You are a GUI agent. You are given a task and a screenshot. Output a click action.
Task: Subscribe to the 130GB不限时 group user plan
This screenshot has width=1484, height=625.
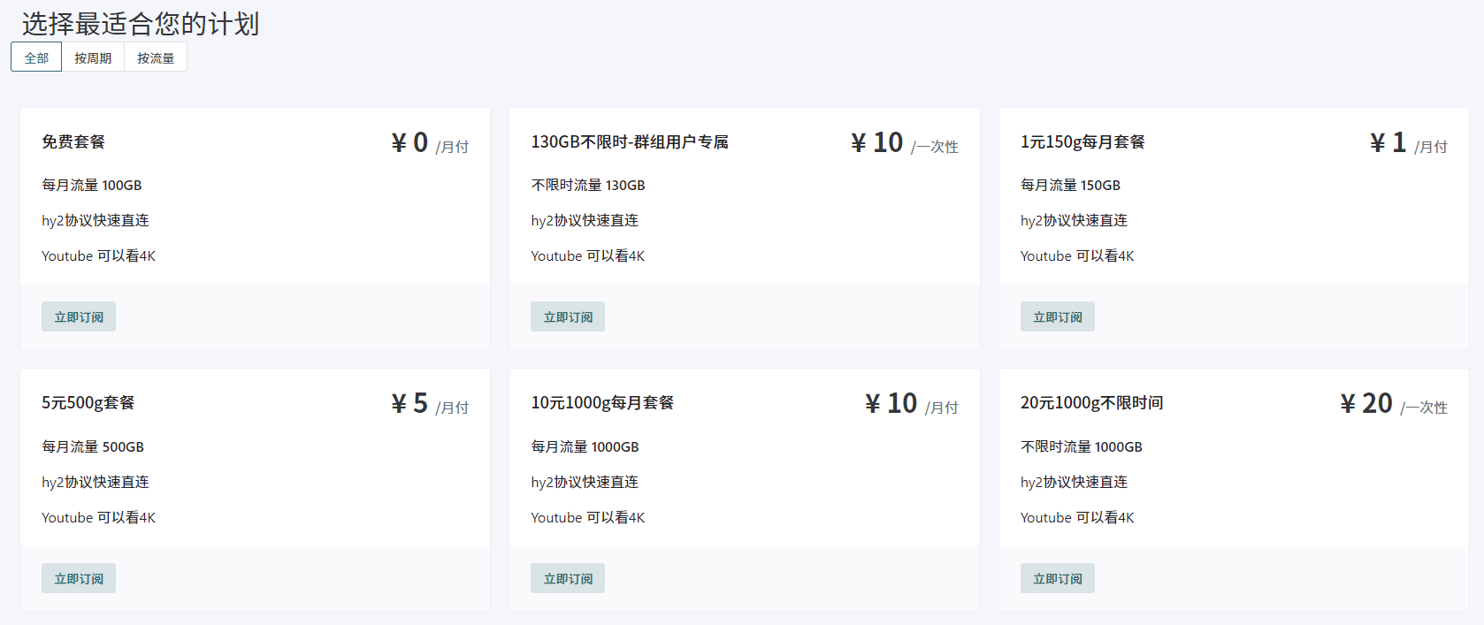pyautogui.click(x=568, y=316)
